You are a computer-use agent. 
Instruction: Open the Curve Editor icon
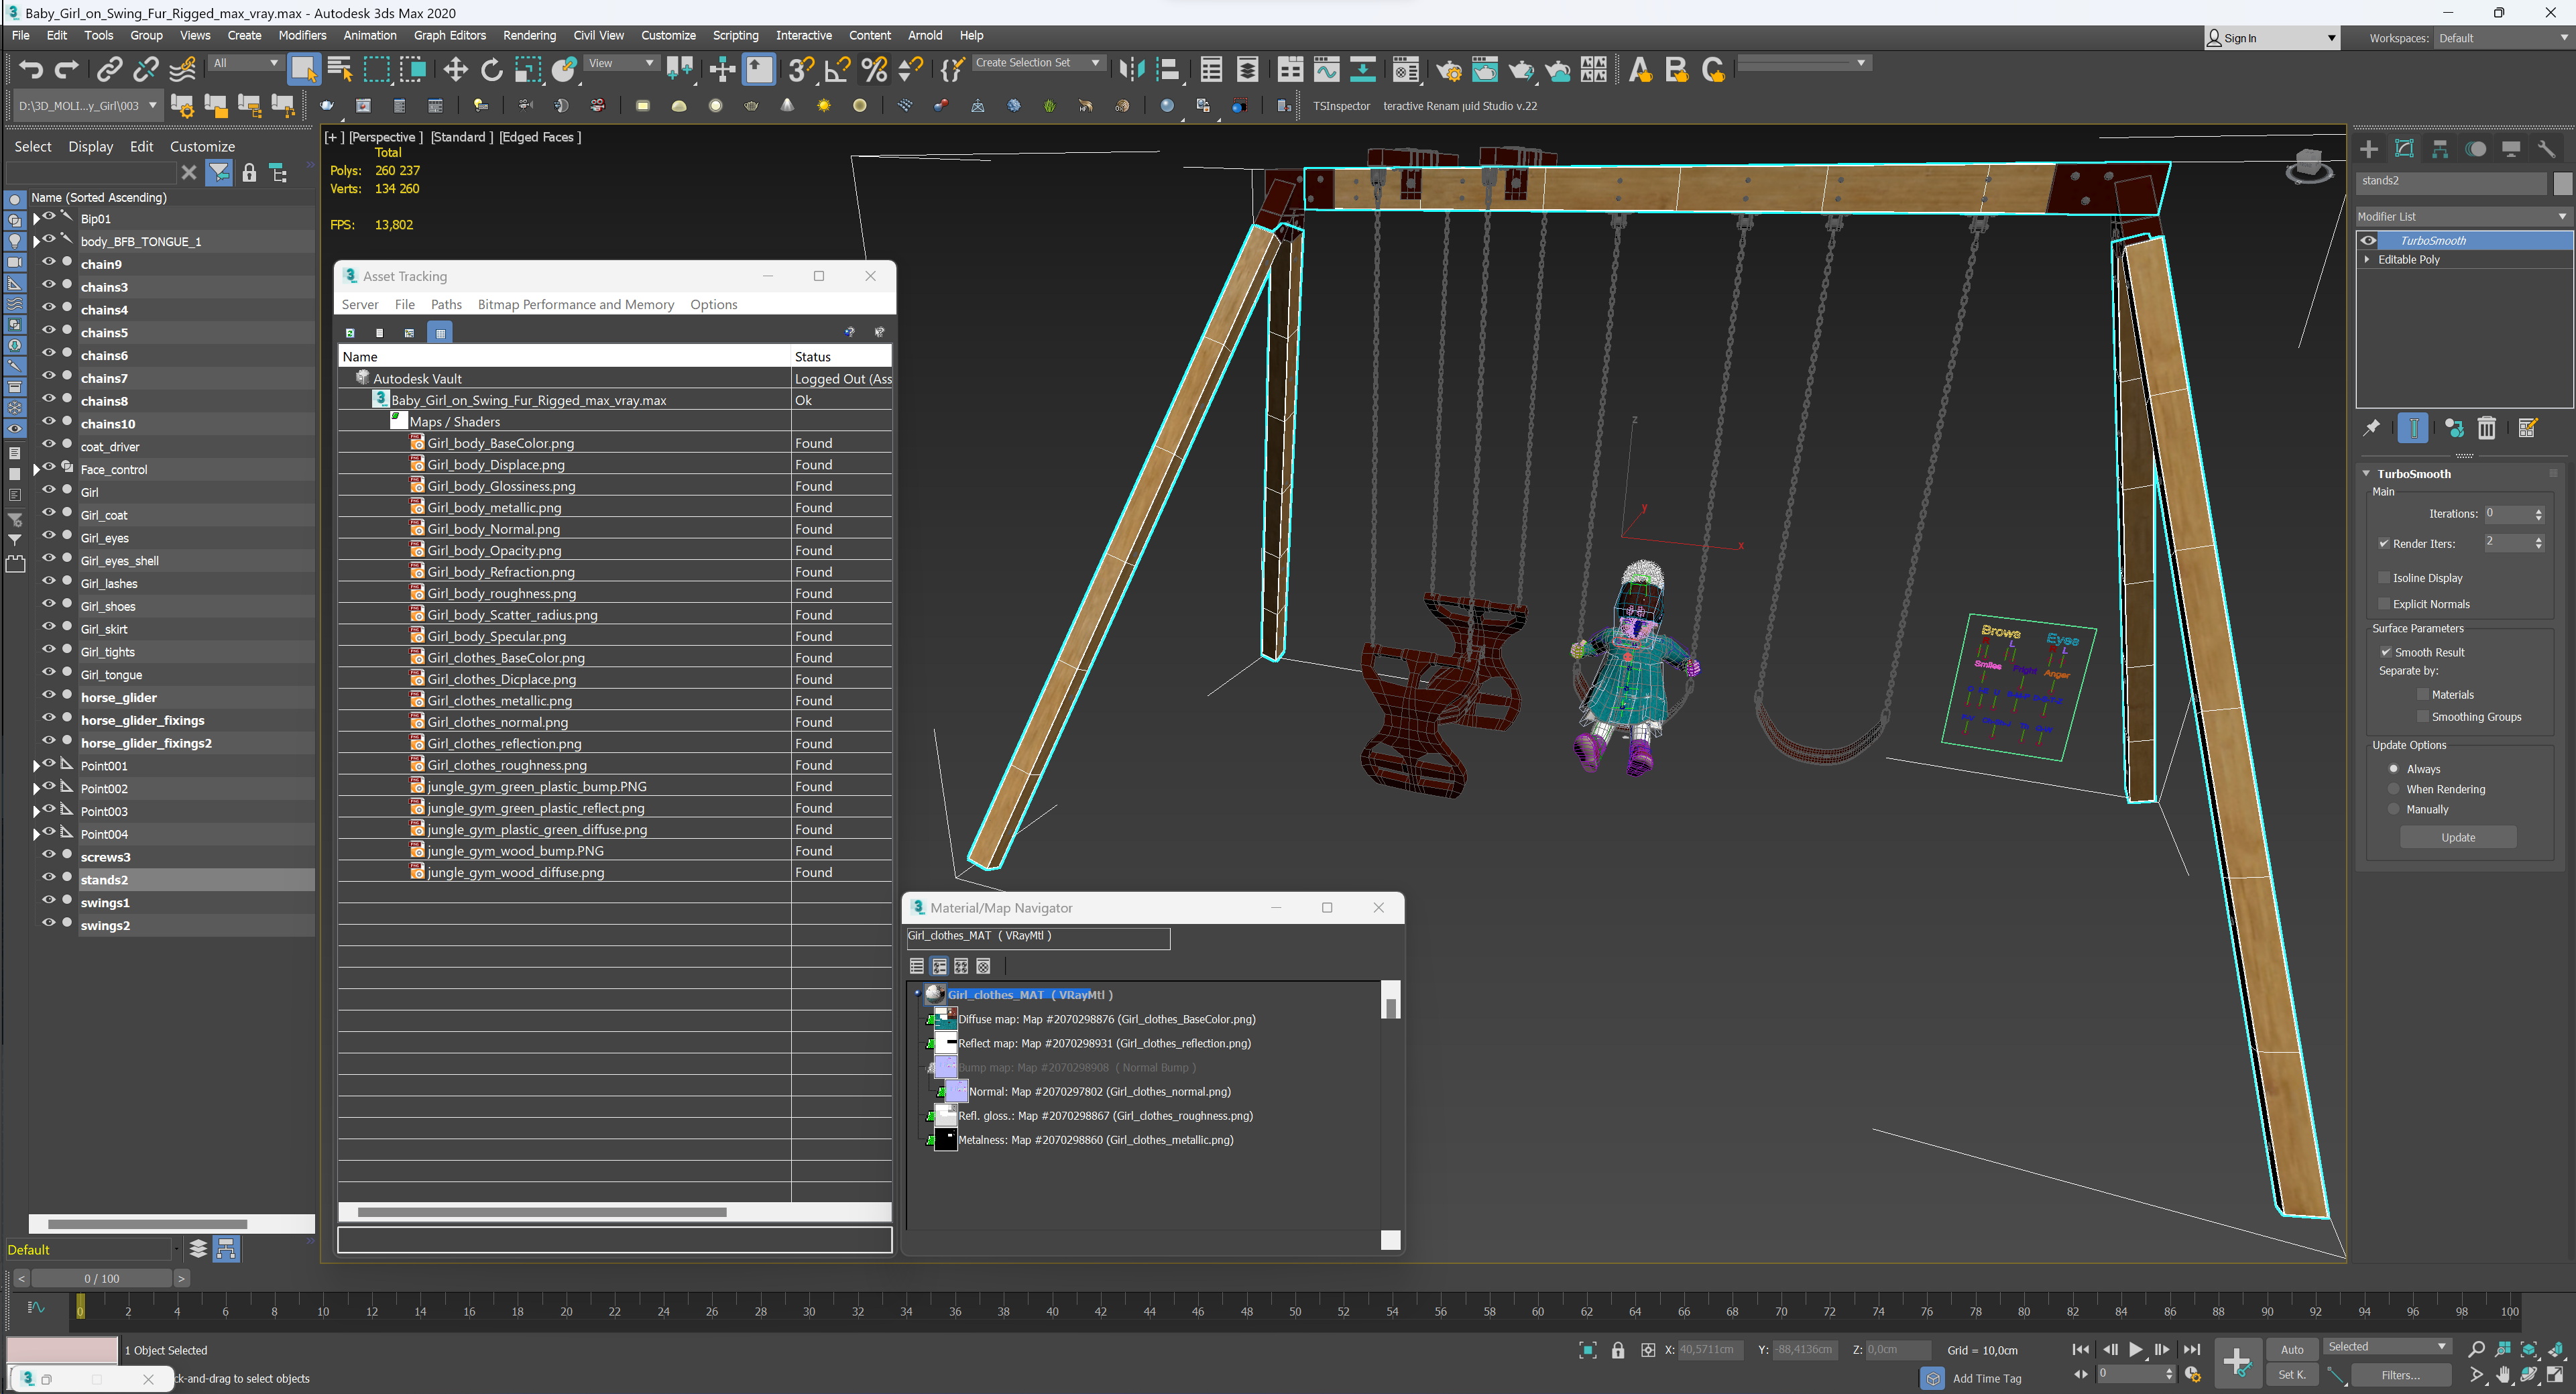[x=1326, y=69]
